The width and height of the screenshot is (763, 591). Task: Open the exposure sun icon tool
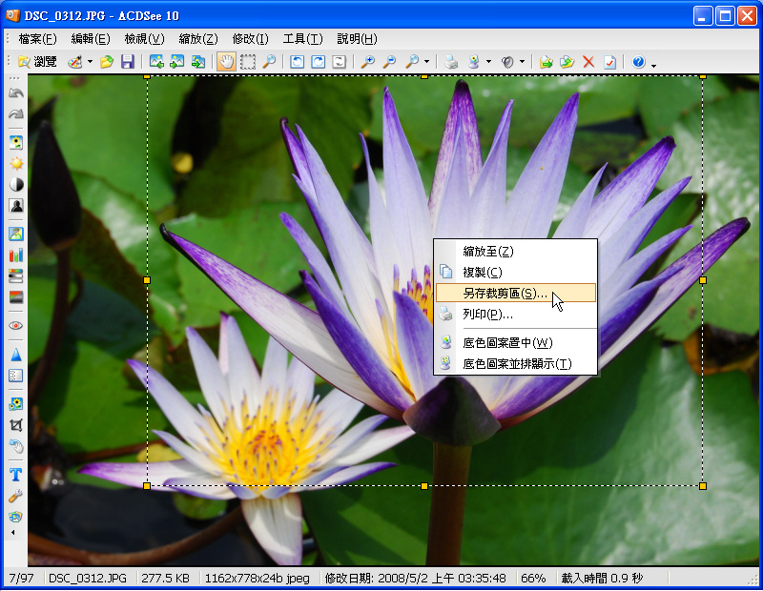[15, 163]
